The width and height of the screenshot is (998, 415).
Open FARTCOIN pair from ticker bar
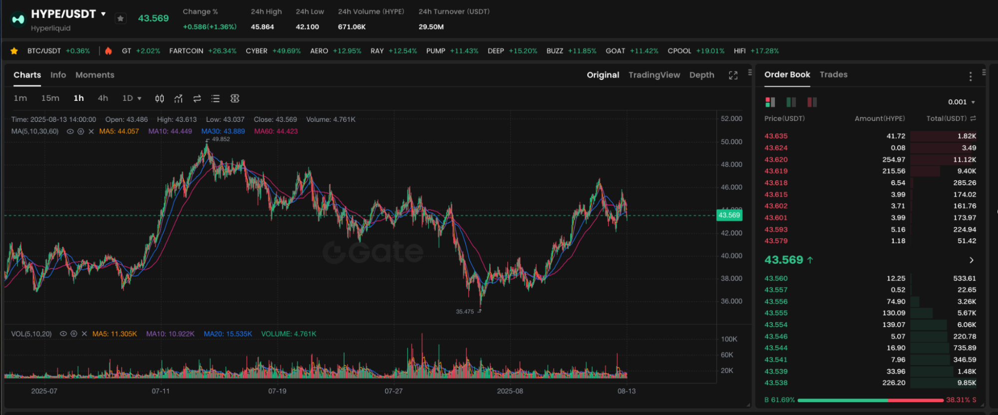tap(203, 51)
